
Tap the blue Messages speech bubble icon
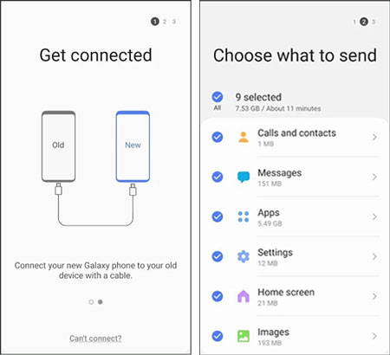point(244,177)
